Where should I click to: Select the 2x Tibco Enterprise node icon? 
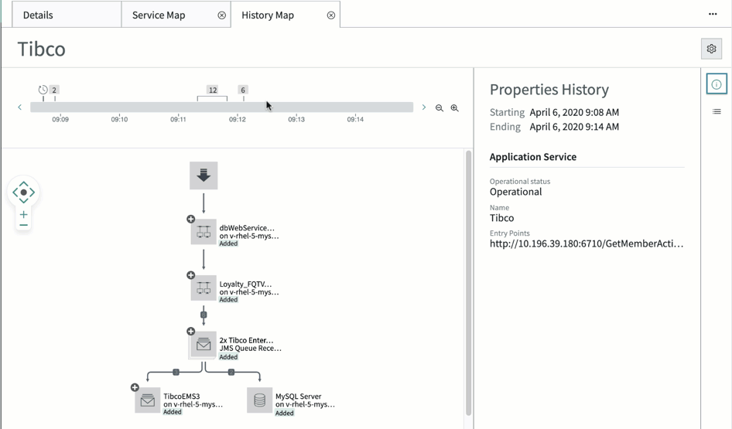point(204,345)
